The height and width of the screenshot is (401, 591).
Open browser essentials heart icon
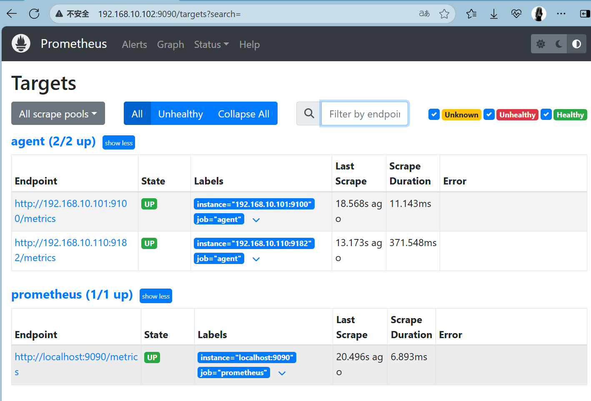pos(516,14)
